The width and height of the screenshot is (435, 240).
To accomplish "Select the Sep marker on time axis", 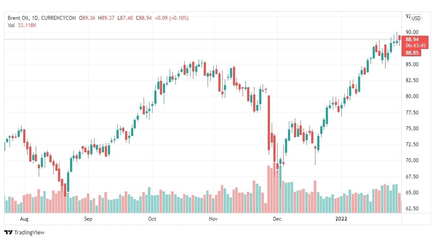I will tap(88, 219).
